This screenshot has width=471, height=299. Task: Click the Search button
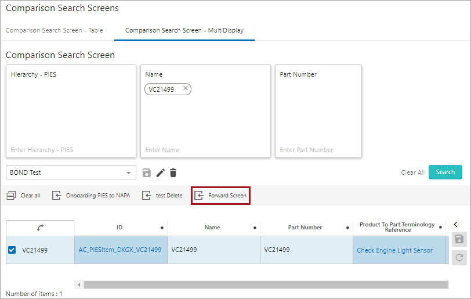pos(445,172)
